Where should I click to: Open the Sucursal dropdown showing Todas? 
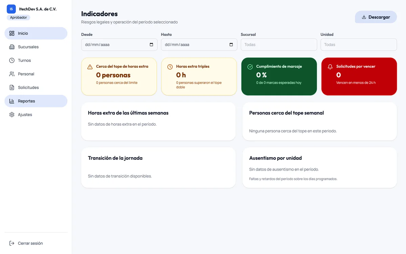tap(279, 44)
